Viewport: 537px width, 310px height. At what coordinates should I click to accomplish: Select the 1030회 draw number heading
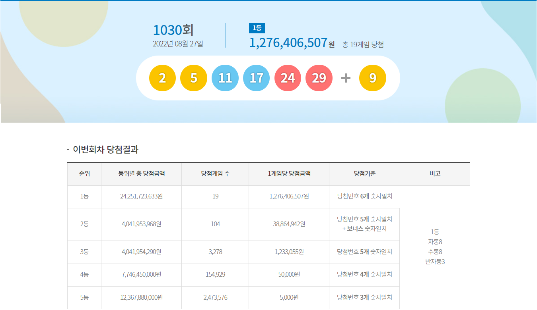pyautogui.click(x=173, y=30)
